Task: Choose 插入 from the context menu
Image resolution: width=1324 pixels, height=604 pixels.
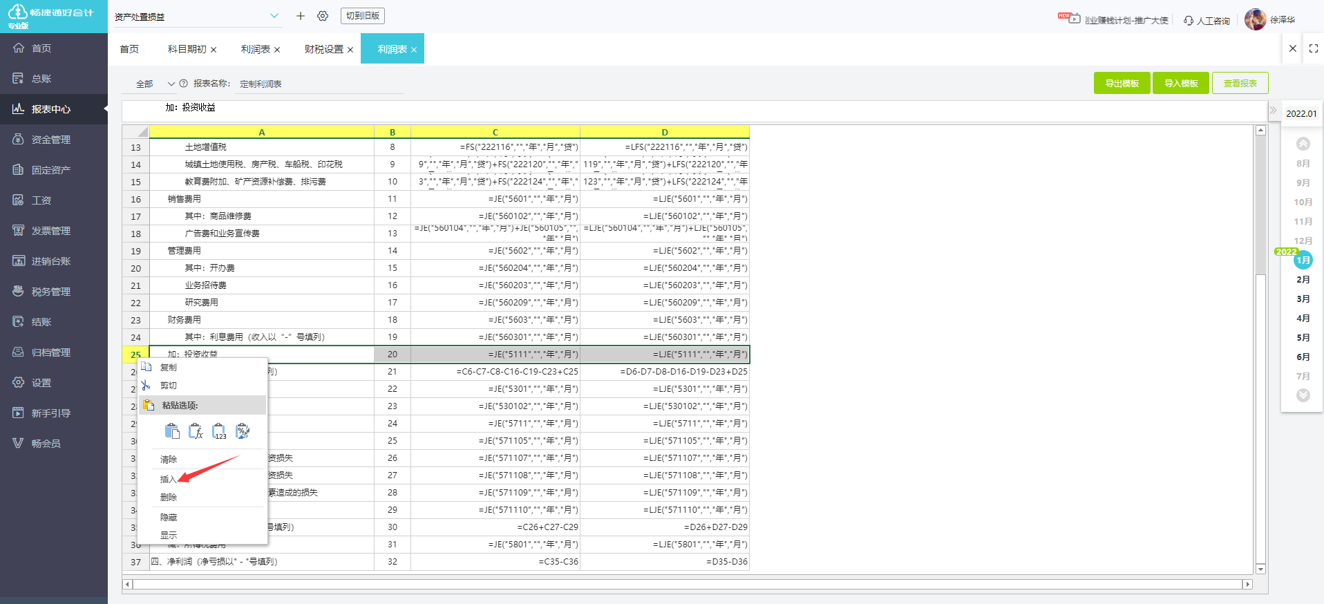Action: click(x=169, y=479)
